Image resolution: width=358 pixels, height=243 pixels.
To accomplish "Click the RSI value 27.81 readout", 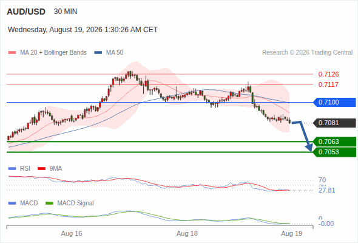I will (326, 190).
